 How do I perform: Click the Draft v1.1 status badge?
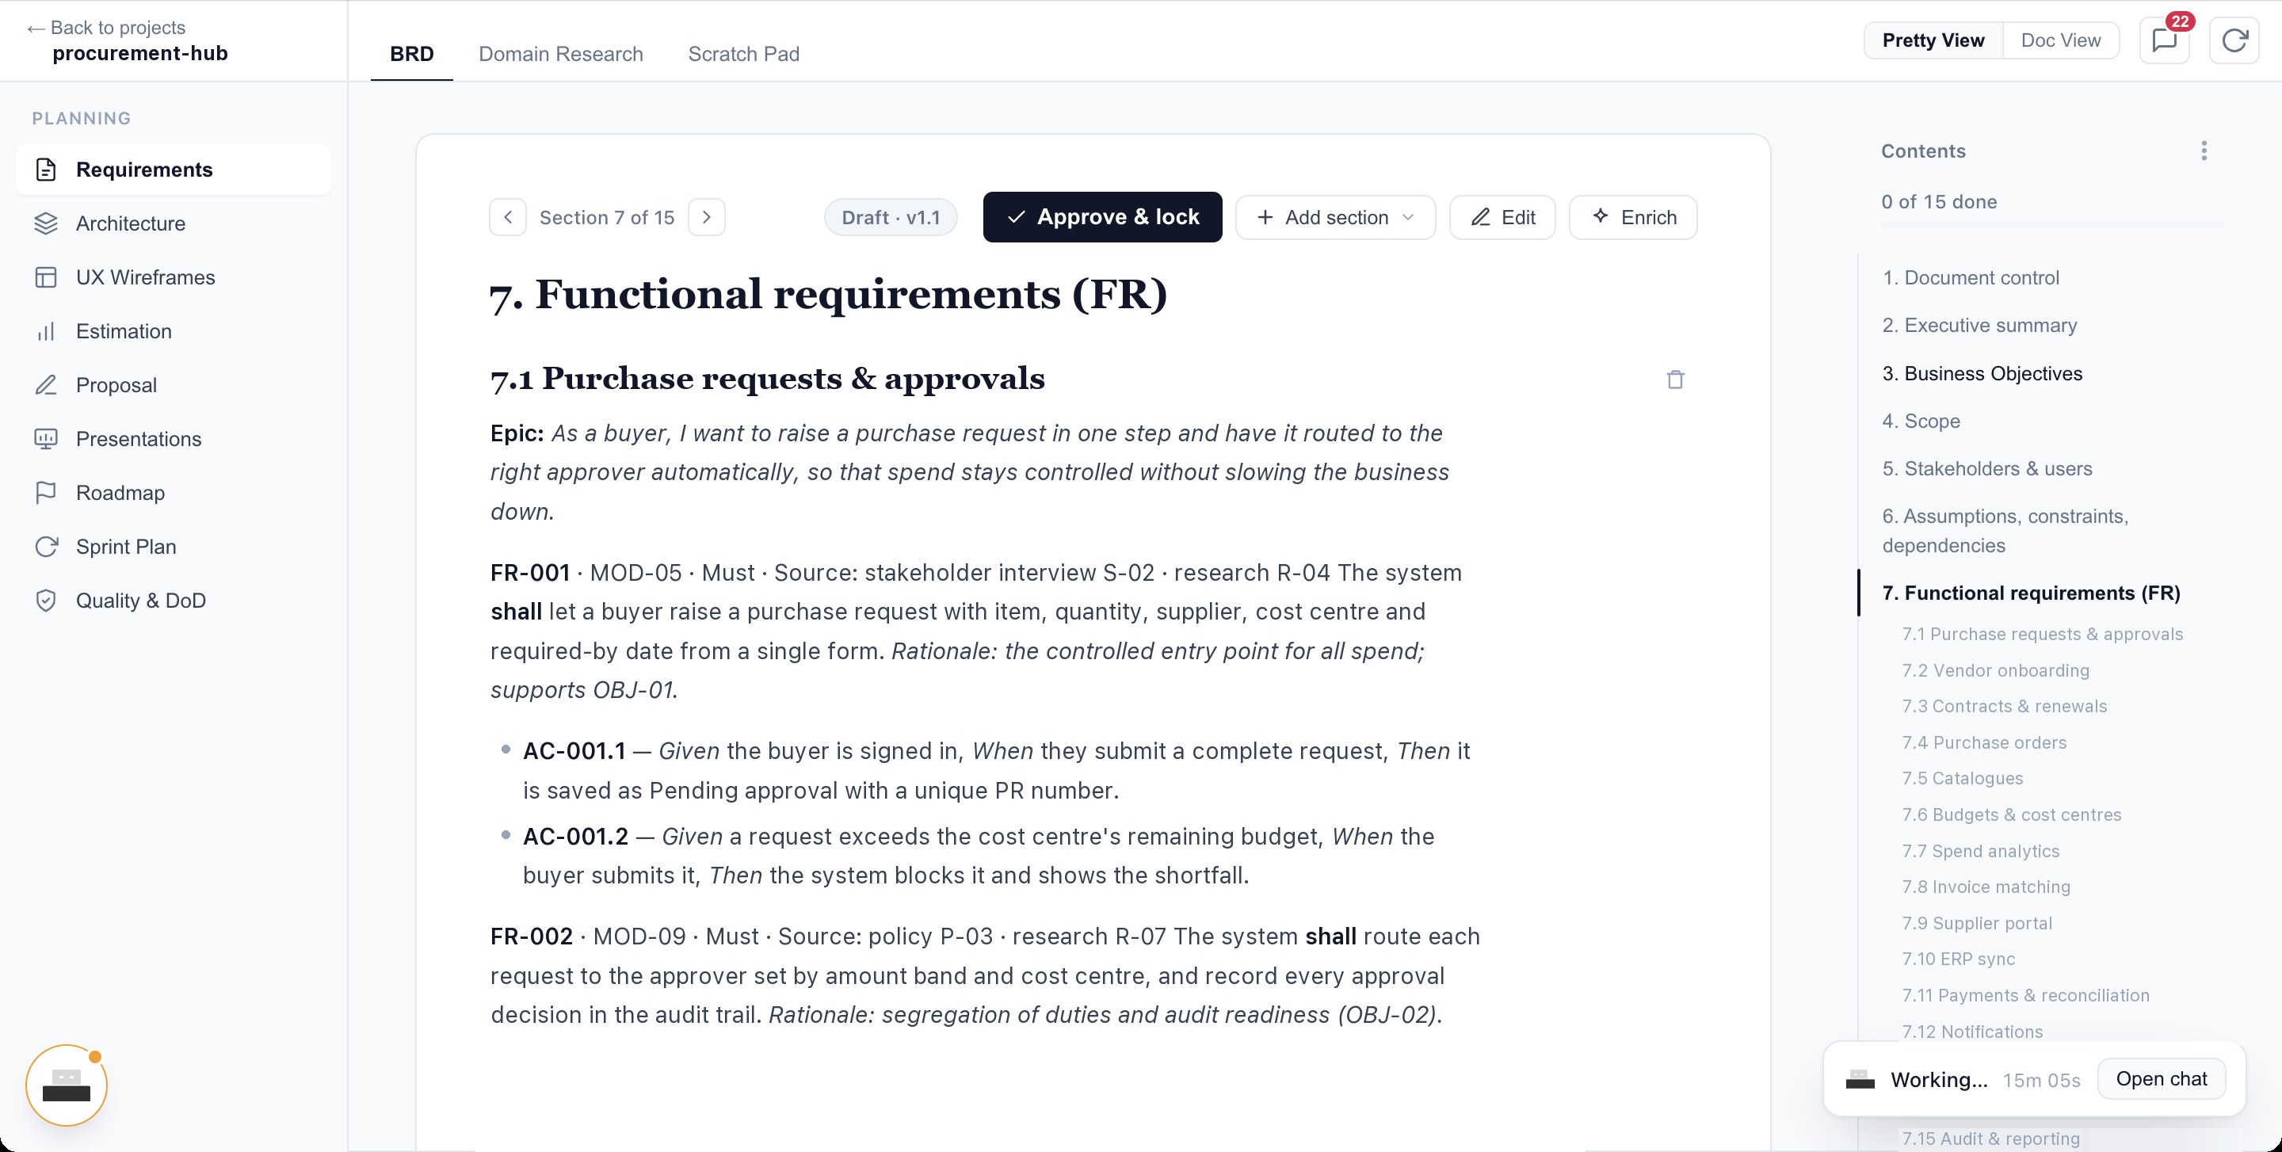pos(891,217)
